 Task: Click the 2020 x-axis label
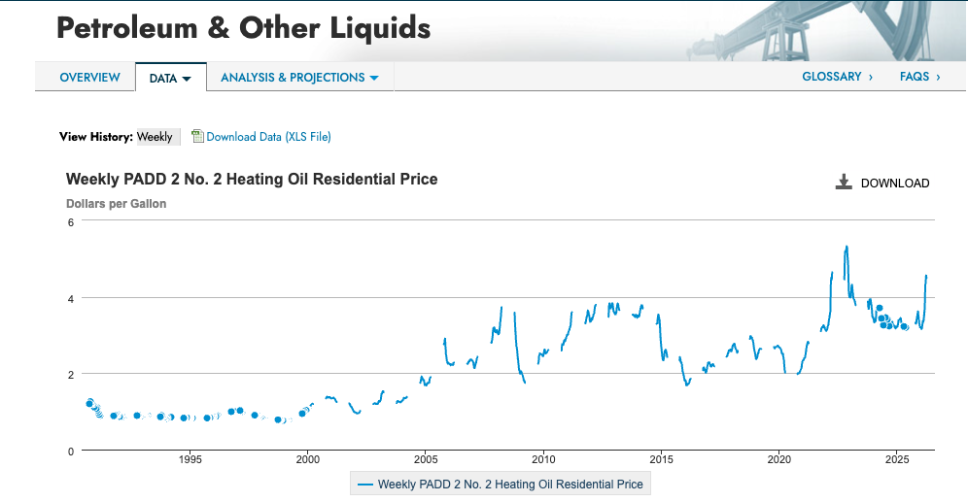[x=779, y=459]
